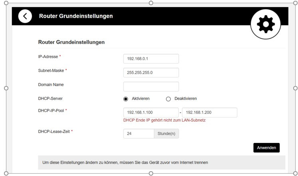The image size is (298, 176).
Task: Click the empty Domain Name field
Action: (151, 87)
